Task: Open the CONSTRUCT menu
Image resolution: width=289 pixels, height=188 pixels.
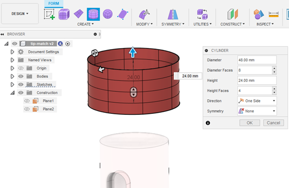Action: (233, 24)
